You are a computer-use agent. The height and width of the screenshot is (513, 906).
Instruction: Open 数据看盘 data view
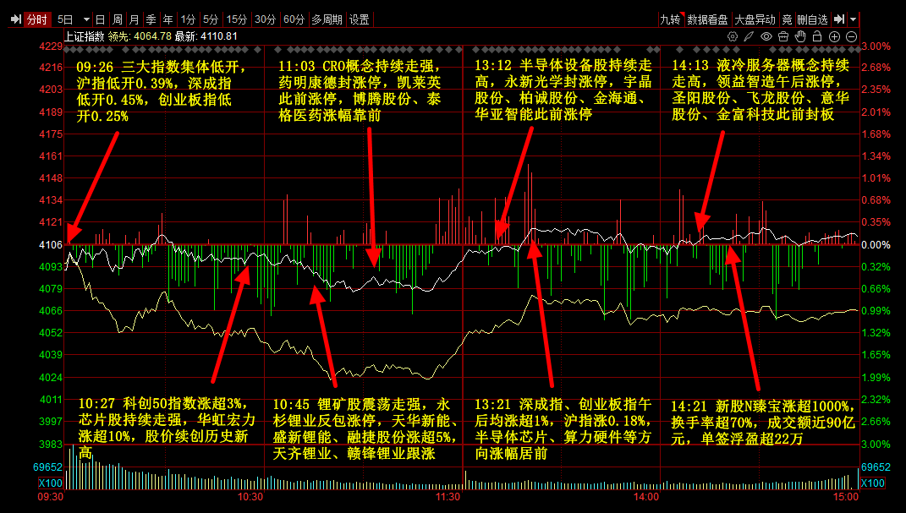click(x=707, y=19)
